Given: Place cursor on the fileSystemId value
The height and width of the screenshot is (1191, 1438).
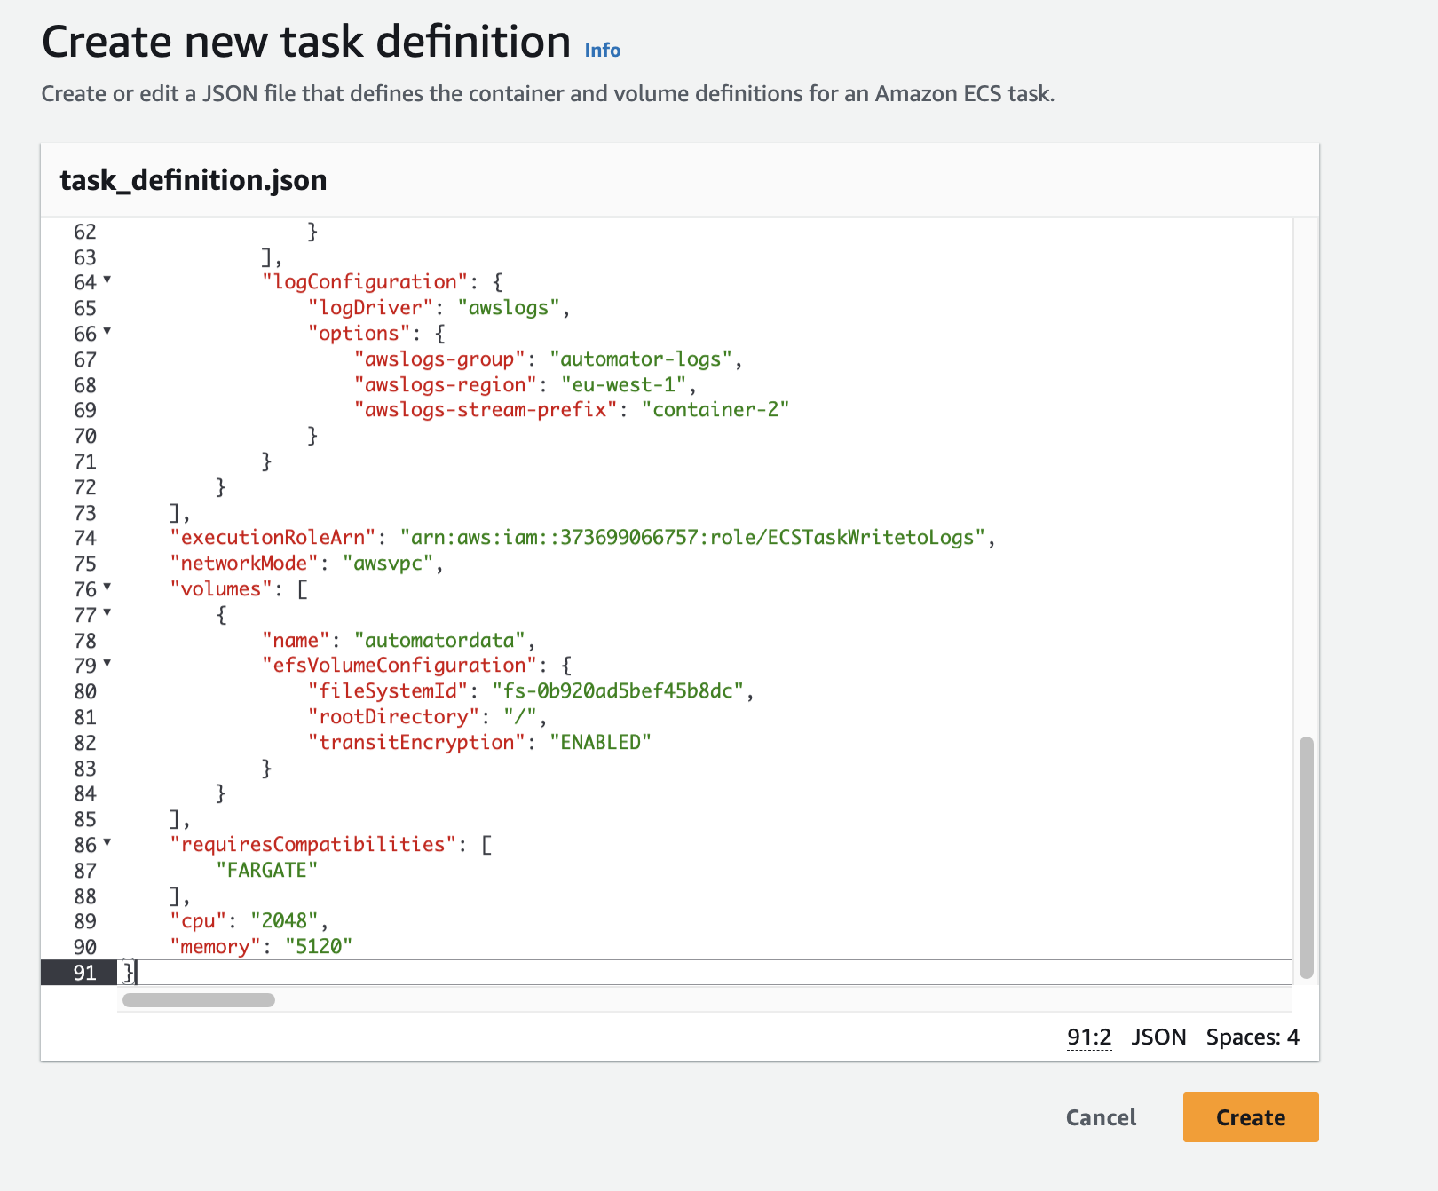Looking at the screenshot, I should pyautogui.click(x=618, y=691).
